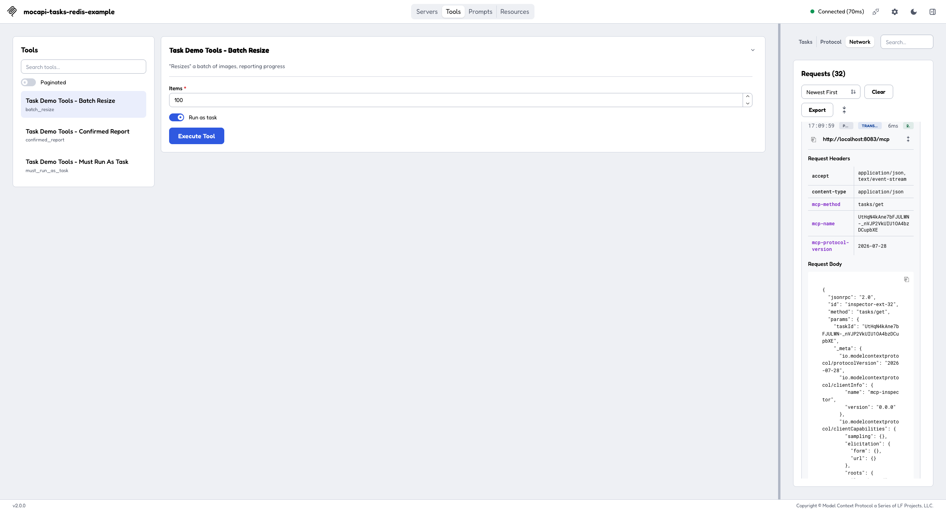Click the 6ms duration value
Screen dimensions: 946x512
point(893,126)
